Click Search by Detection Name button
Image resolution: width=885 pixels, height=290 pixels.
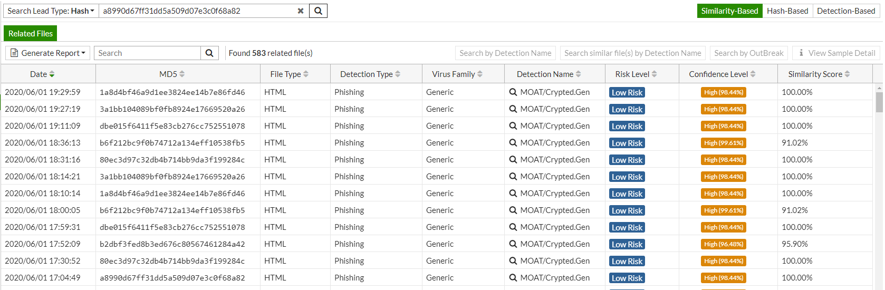[x=505, y=53]
